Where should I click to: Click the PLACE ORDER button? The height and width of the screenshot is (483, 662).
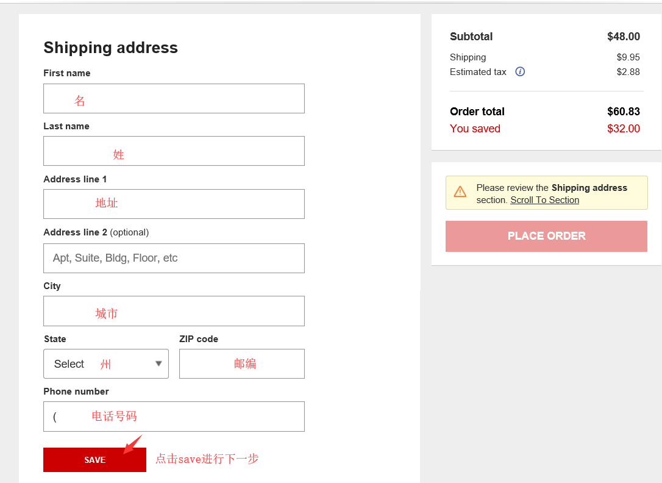coord(546,236)
